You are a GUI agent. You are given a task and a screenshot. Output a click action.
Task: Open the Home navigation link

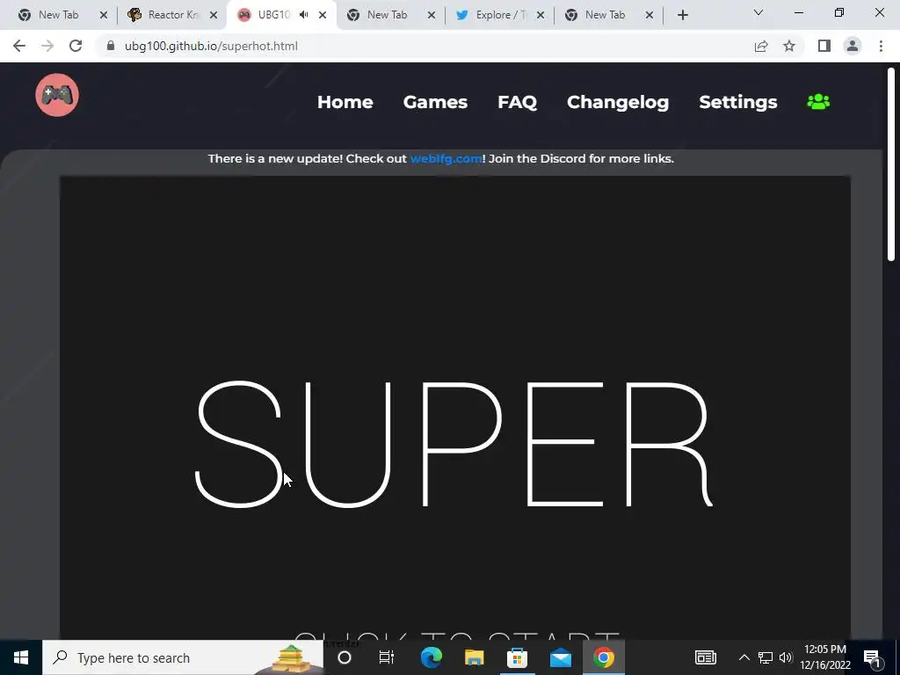345,102
